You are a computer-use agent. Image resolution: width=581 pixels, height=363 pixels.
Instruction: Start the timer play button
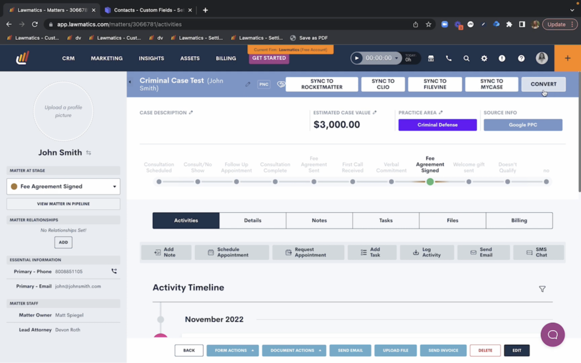tap(356, 58)
